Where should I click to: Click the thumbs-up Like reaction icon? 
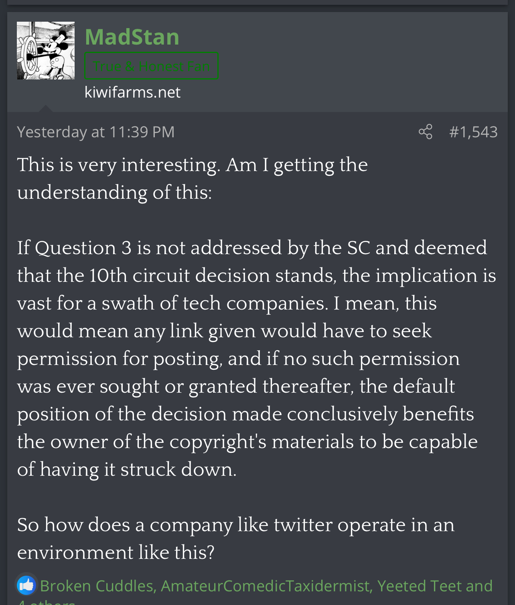26,585
